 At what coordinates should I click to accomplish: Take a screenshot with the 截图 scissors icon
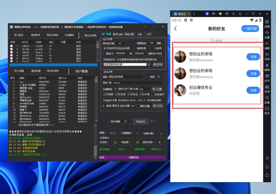click(x=267, y=67)
